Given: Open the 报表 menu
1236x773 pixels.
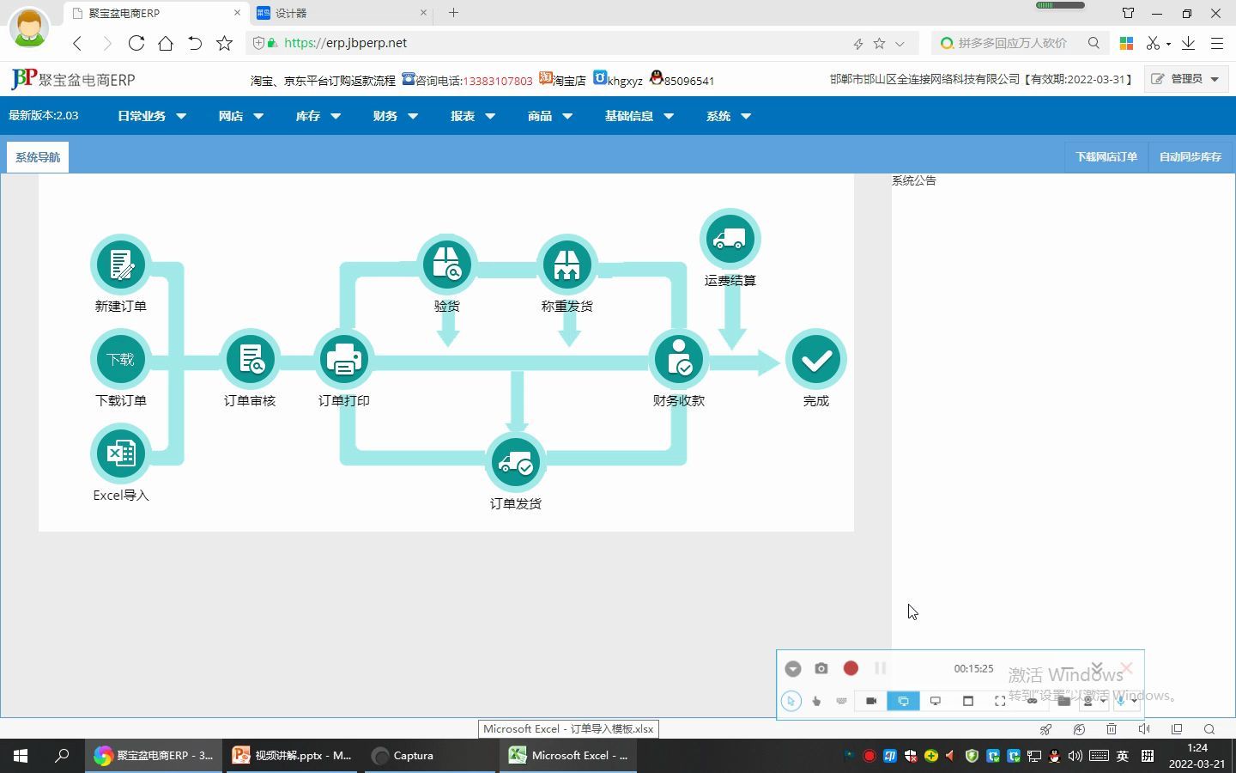Looking at the screenshot, I should click(471, 116).
